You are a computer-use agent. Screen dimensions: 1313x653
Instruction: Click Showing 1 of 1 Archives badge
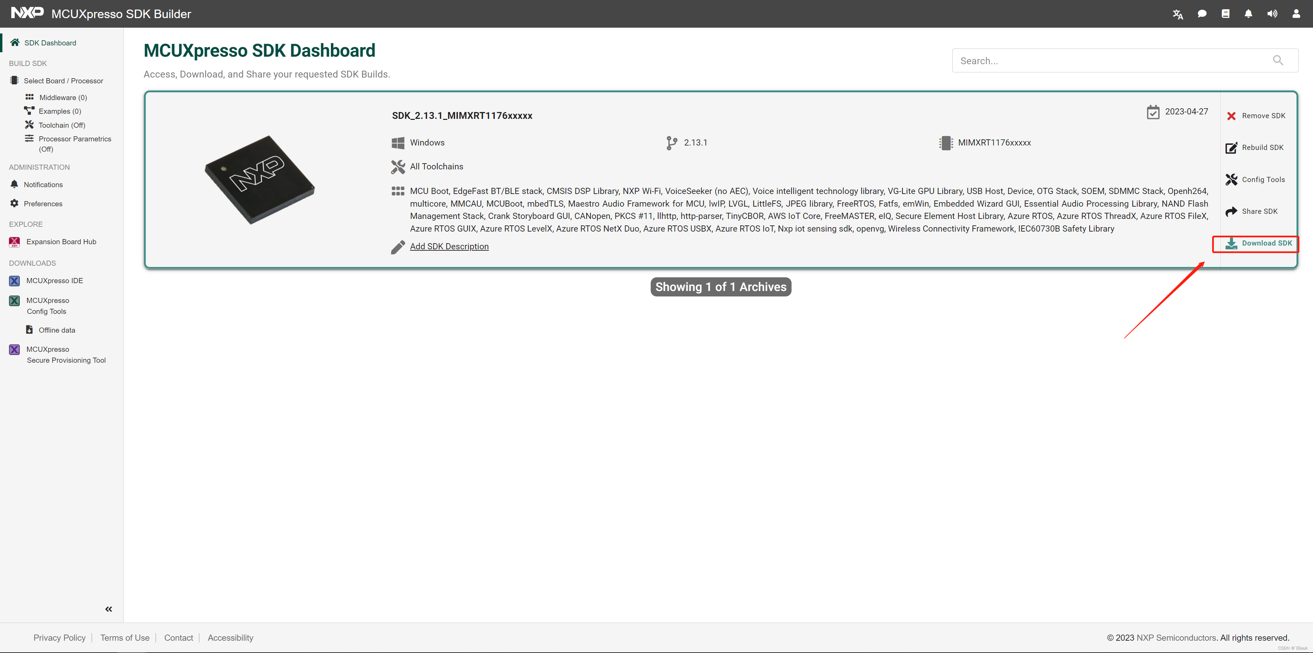click(x=721, y=287)
